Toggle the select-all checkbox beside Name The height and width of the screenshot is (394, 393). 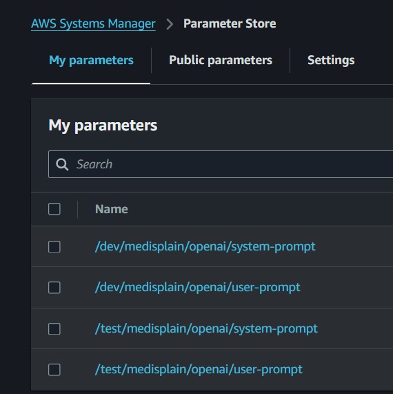click(54, 209)
